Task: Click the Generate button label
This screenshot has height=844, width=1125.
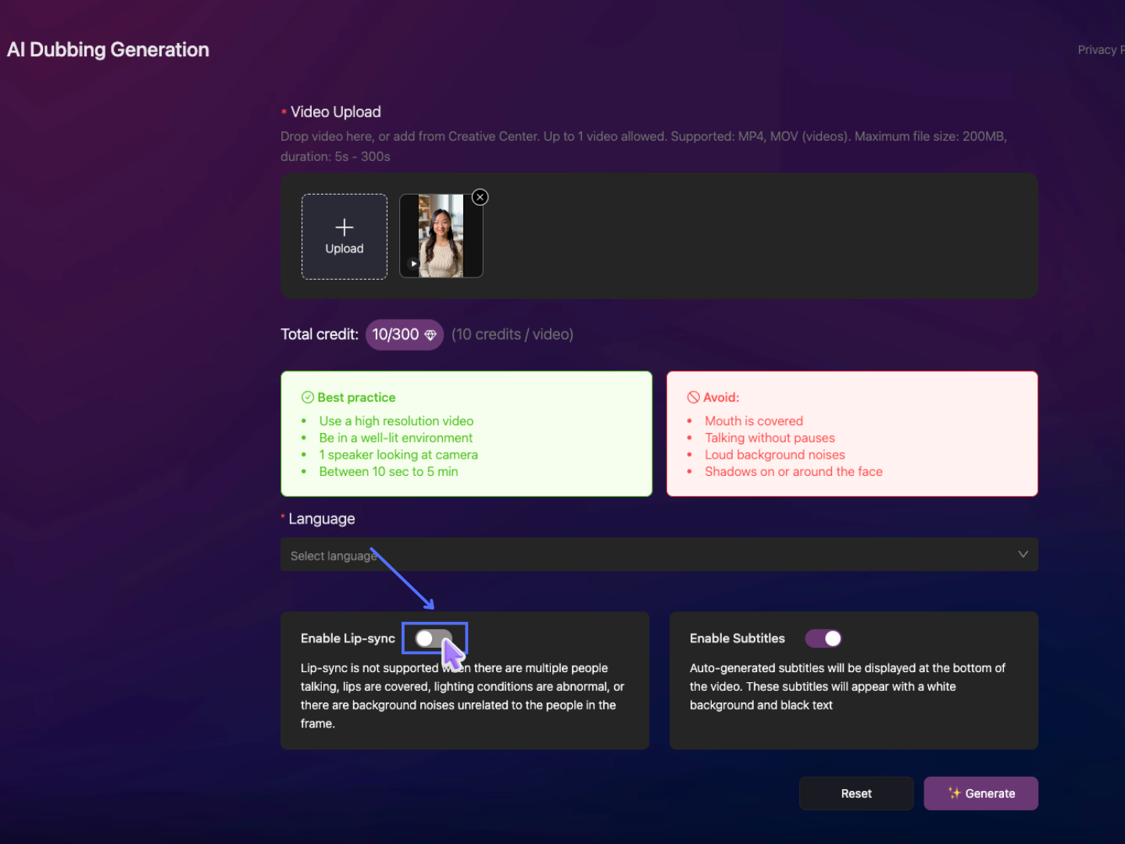Action: [x=990, y=794]
